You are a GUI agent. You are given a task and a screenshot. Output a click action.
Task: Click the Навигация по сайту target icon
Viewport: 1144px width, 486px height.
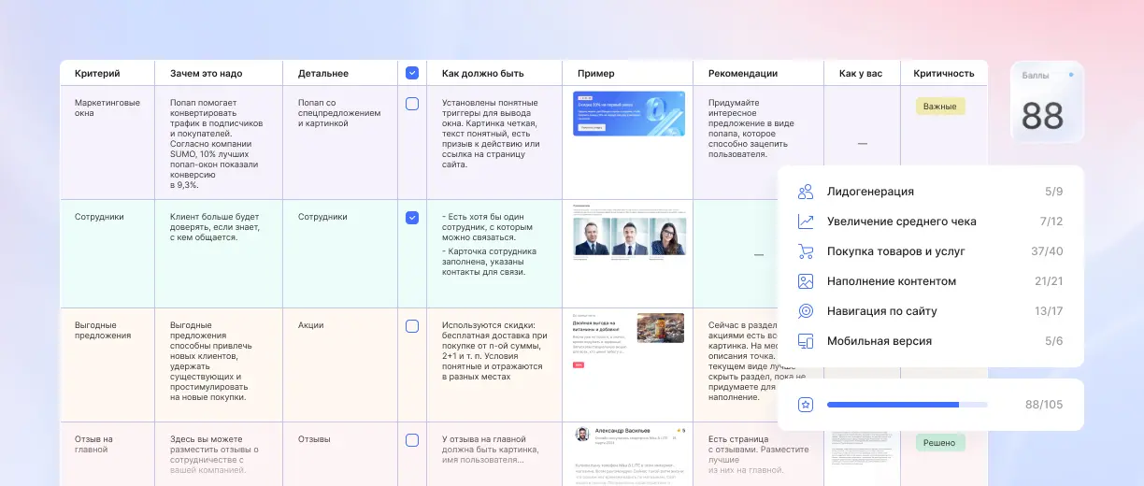click(x=806, y=311)
